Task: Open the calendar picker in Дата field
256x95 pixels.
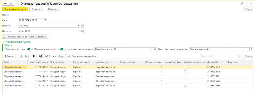Action: pyautogui.click(x=45, y=20)
